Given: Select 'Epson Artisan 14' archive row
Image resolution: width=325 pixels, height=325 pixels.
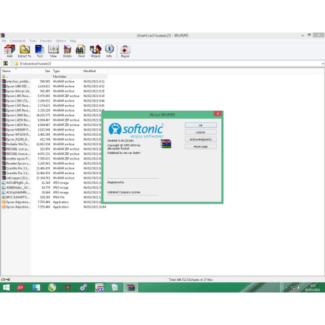Looking at the screenshot, I should [54, 91].
